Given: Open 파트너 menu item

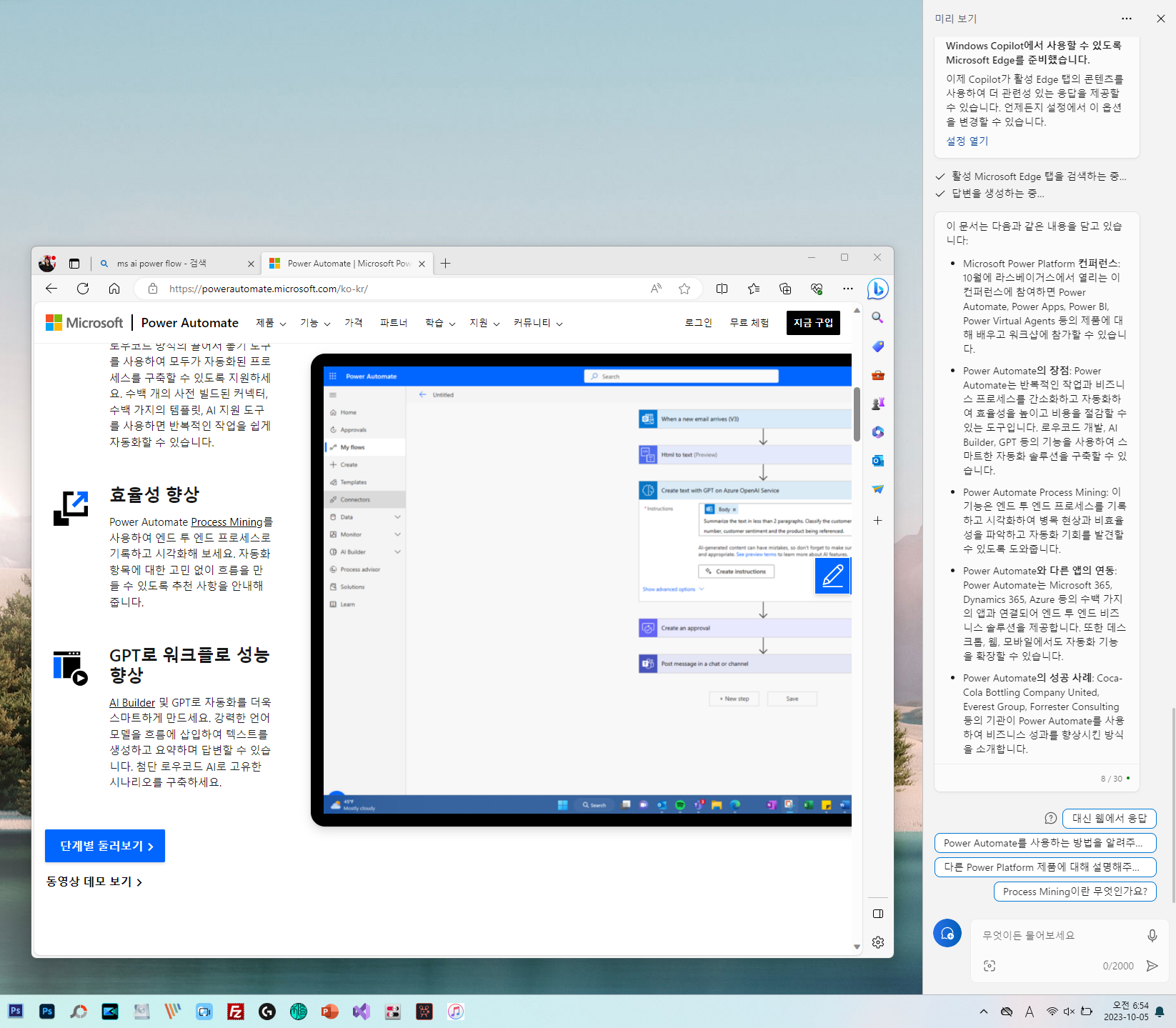Looking at the screenshot, I should point(394,323).
